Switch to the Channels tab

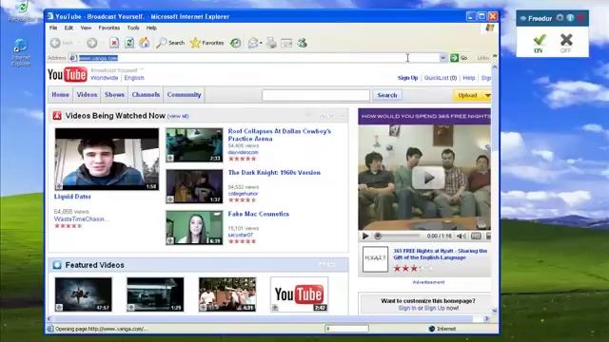pos(146,95)
